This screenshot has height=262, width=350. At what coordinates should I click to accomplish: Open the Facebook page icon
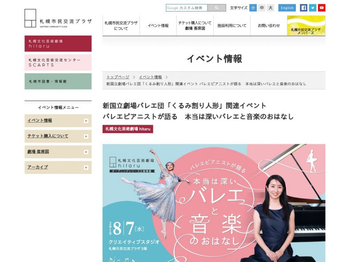pos(303,8)
